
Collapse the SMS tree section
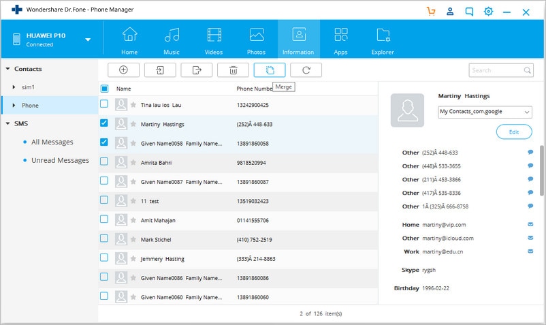coord(7,123)
